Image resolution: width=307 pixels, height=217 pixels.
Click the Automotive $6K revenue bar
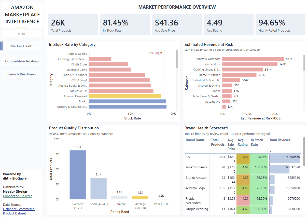pyautogui.click(x=226, y=102)
